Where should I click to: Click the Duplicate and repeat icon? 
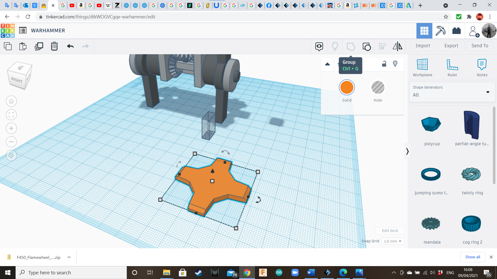[39, 46]
